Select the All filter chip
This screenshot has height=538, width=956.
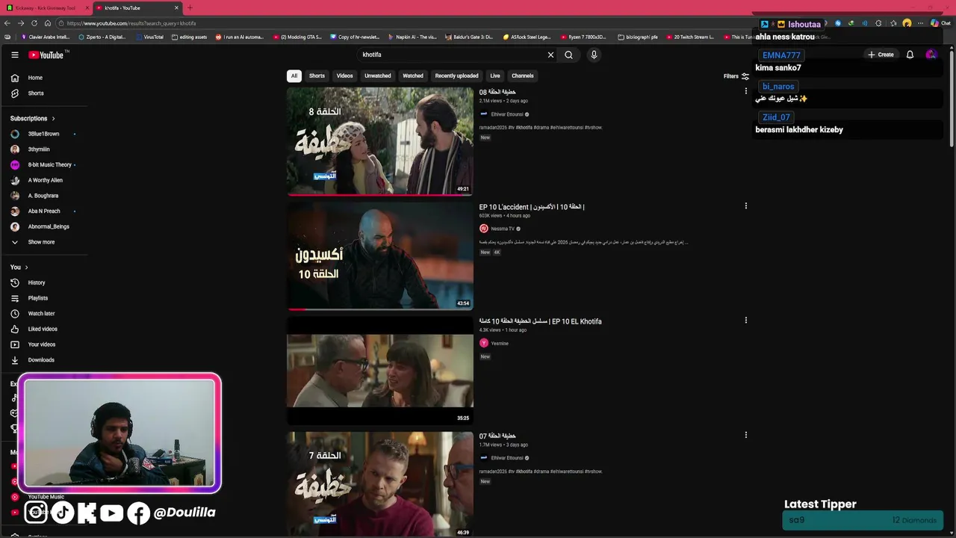pyautogui.click(x=294, y=75)
